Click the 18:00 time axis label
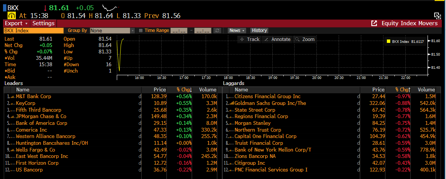The height and width of the screenshot is (179, 446). click(228, 77)
